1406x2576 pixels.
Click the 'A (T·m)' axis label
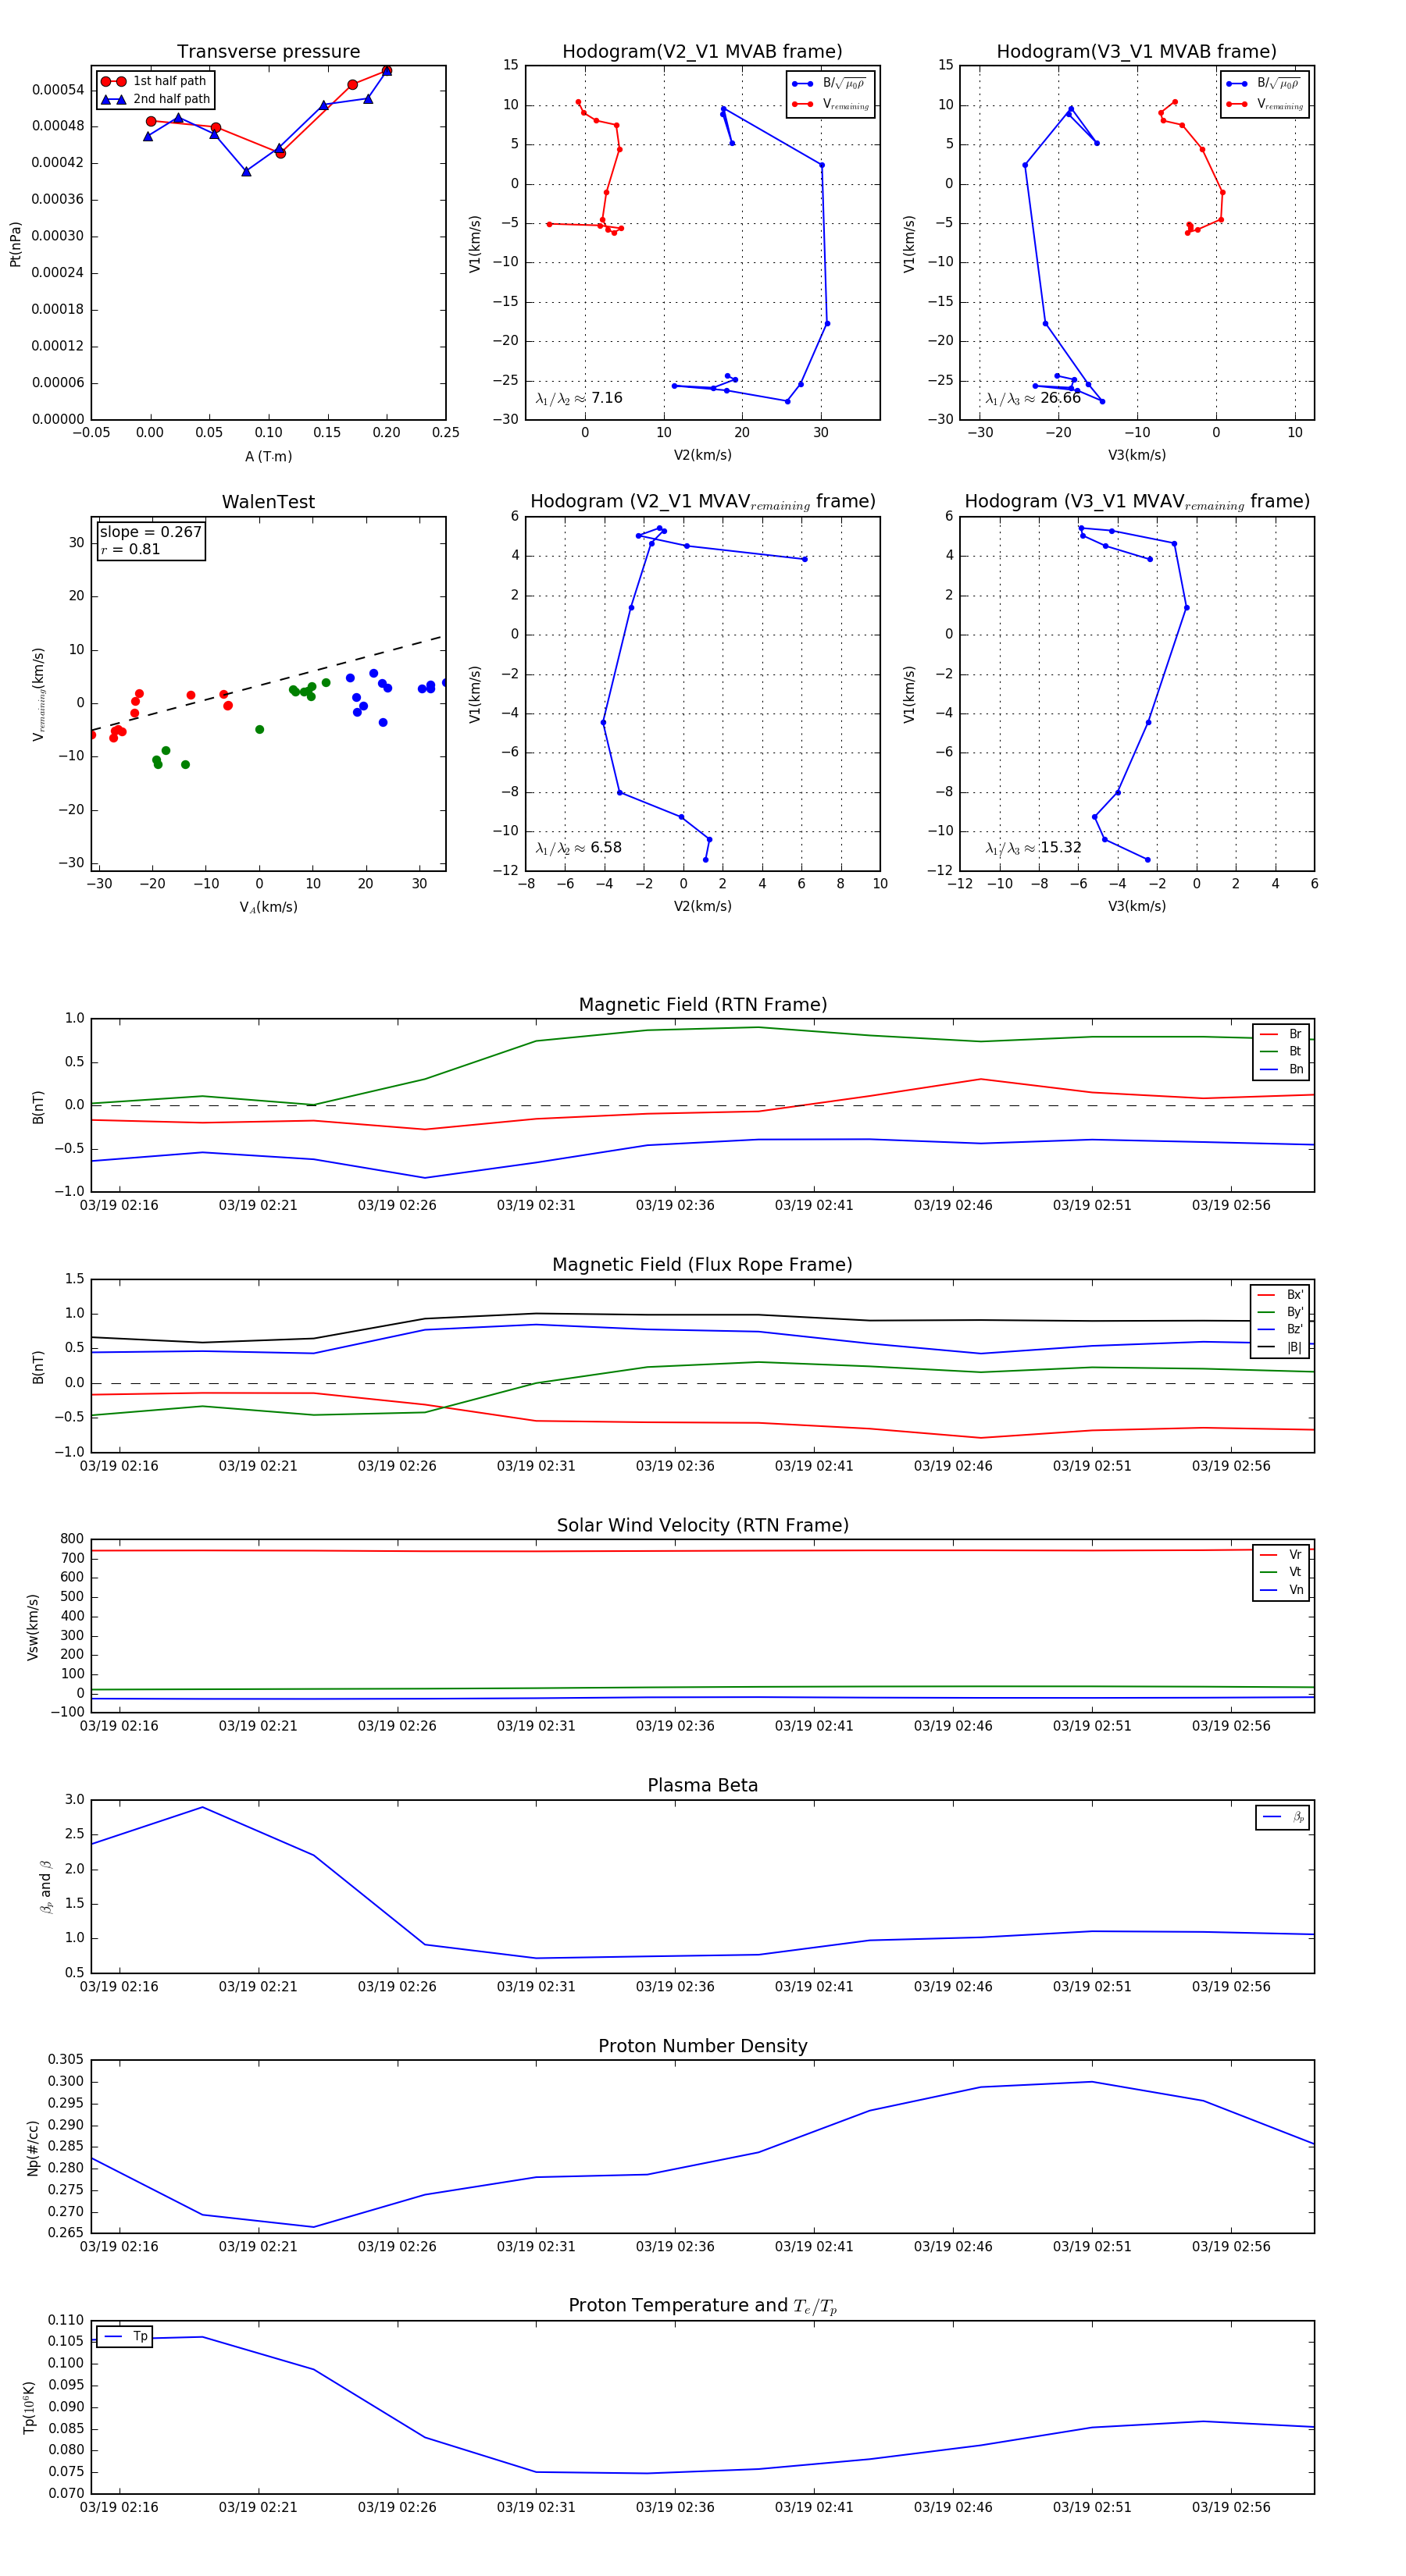pos(268,457)
